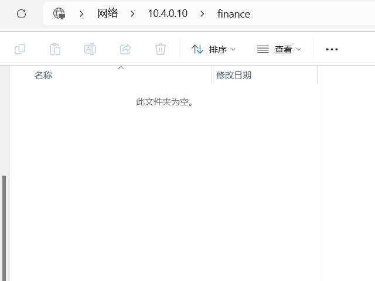
Task: Expand the chevron after 10.4.0.10
Action: [202, 14]
